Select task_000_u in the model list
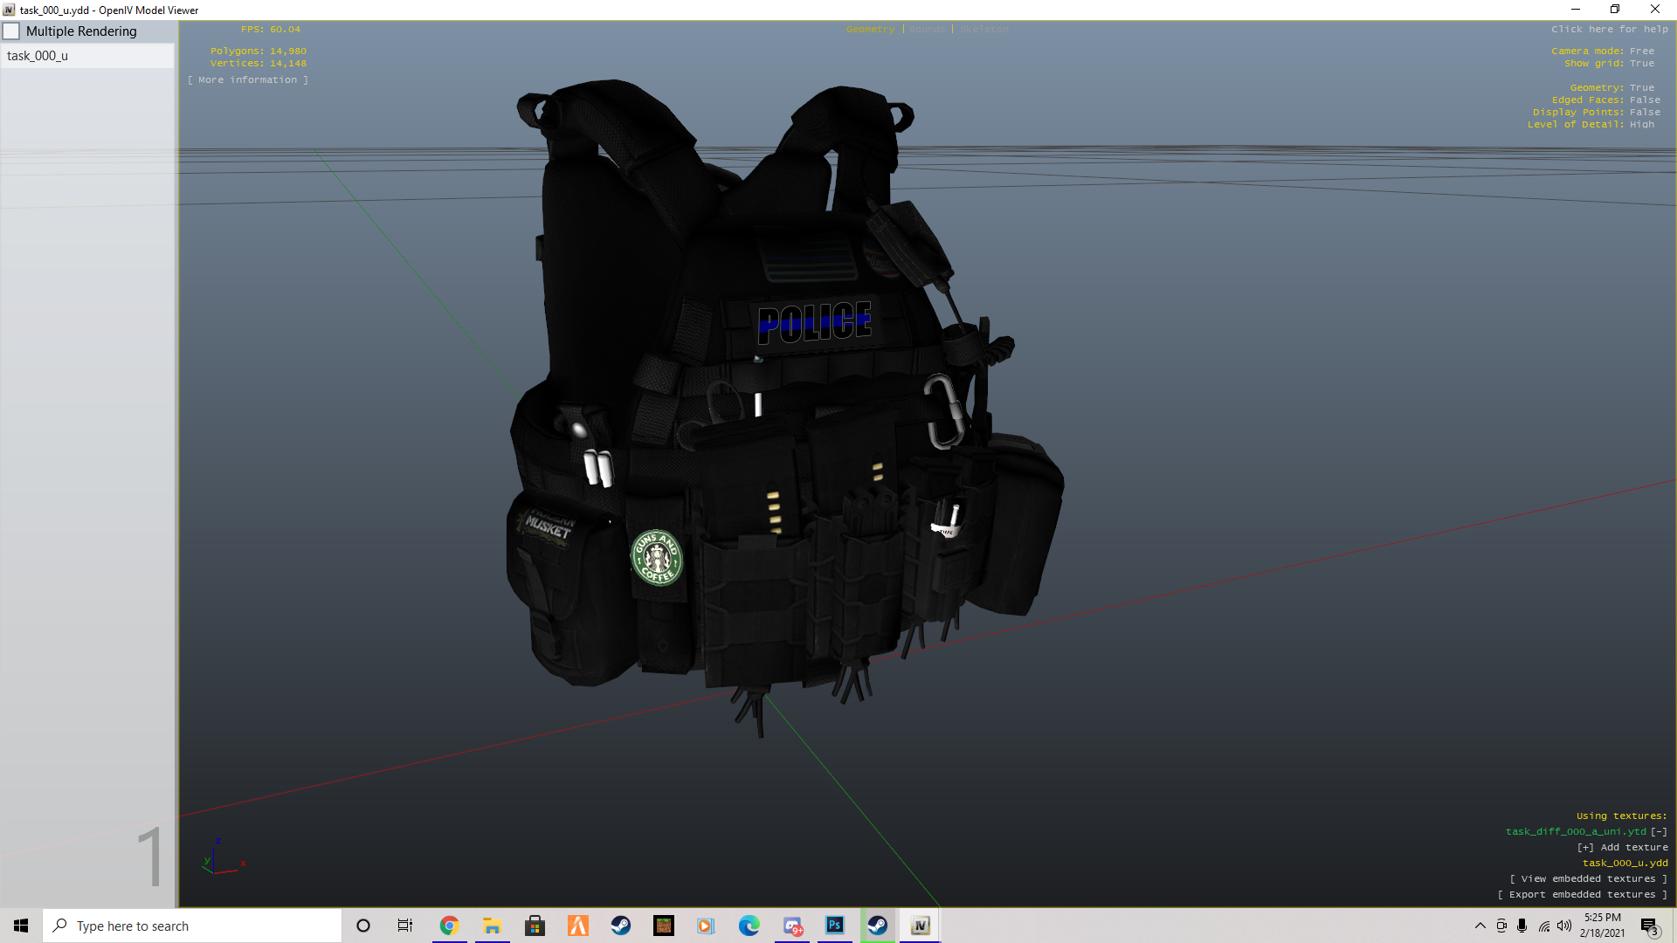The width and height of the screenshot is (1677, 943). tap(38, 56)
